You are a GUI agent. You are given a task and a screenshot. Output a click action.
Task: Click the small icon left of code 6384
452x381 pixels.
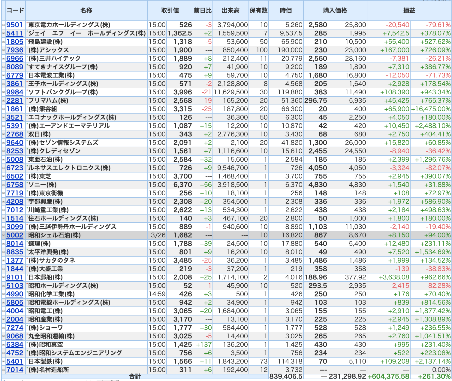point(4,345)
